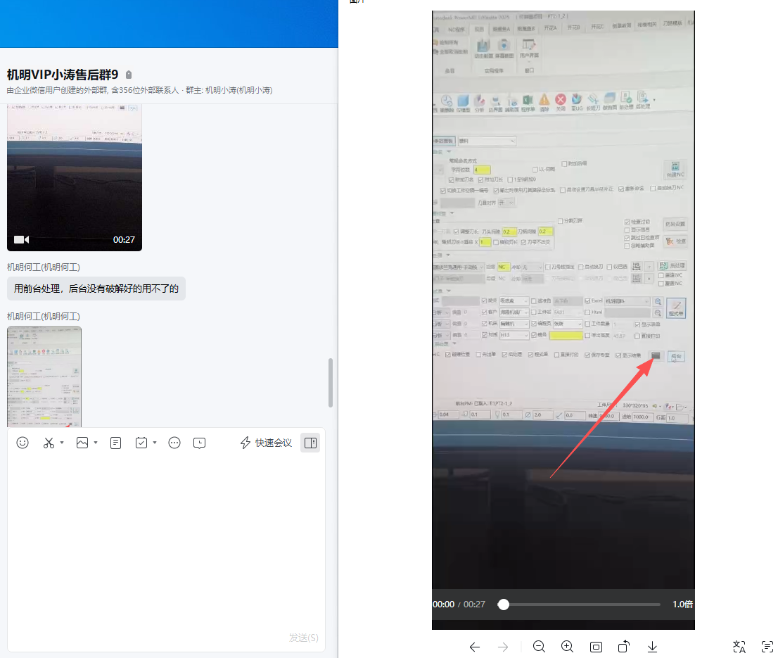Click the lock icon beside group name
This screenshot has width=778, height=658.
tap(129, 75)
